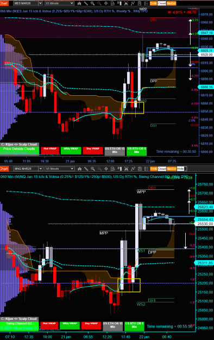This screenshot has height=340, width=214.
Task: Click zoom out magnifier in MES chart toolbar
Action: click(99, 3)
